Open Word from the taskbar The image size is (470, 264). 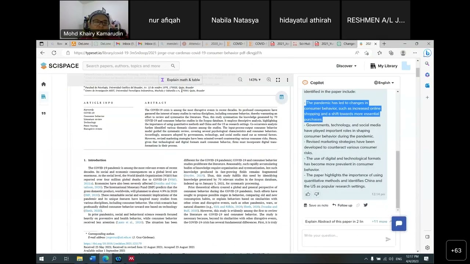coord(93,259)
